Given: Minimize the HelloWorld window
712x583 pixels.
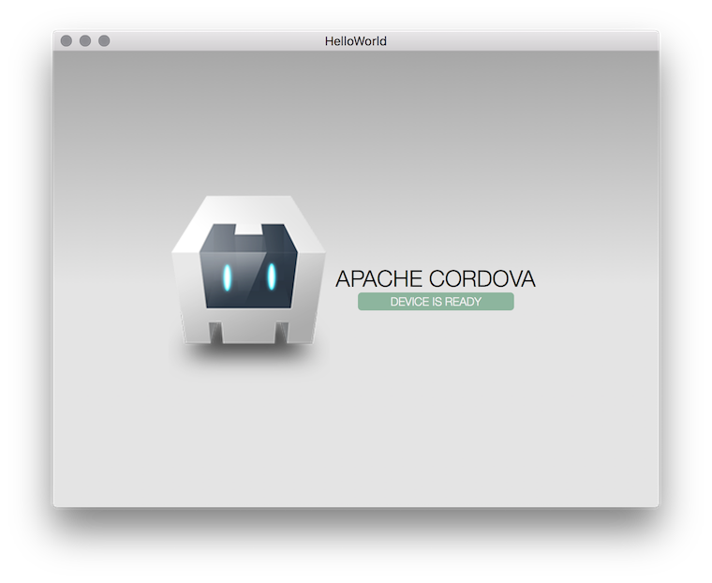Looking at the screenshot, I should (85, 41).
